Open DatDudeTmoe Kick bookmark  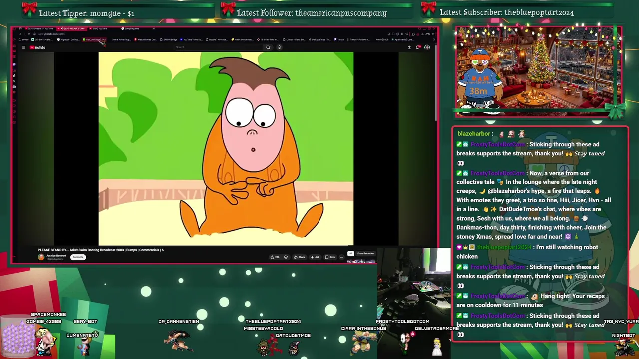(x=94, y=40)
